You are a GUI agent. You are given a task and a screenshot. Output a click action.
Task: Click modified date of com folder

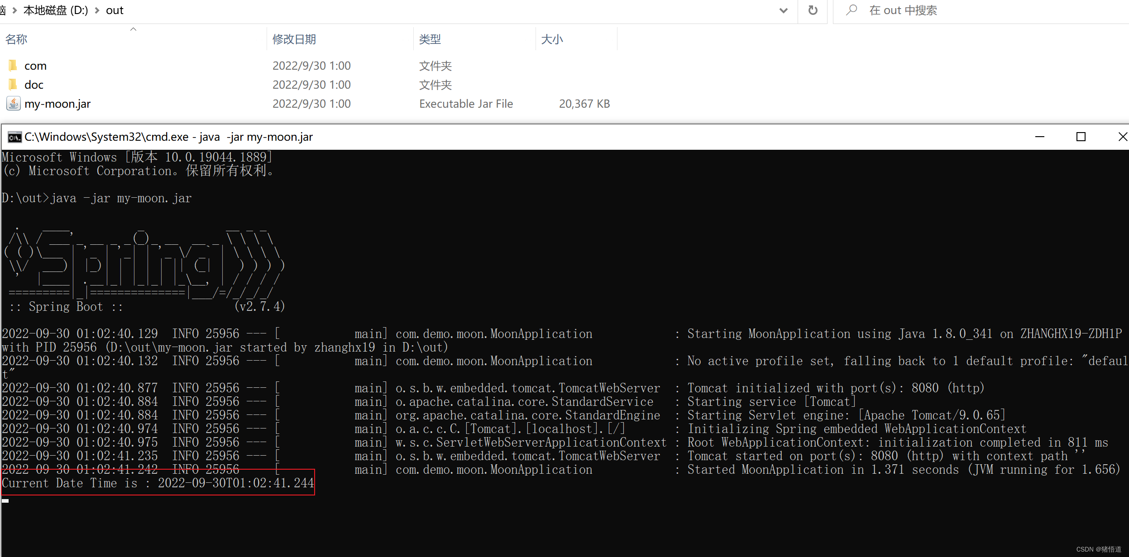click(311, 66)
